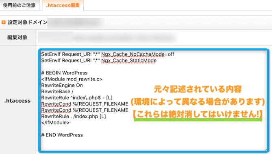
Task: Click the blurred 編集対象 file path
Action: tap(107, 37)
